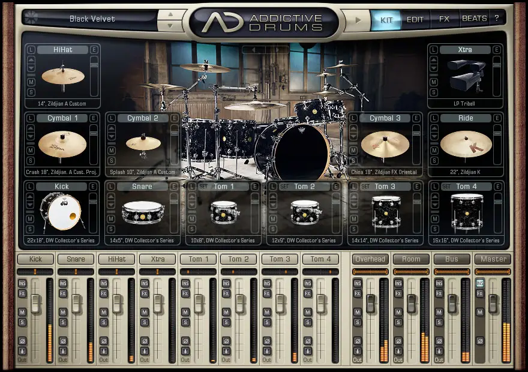Screen dimensions: 528x372
Task: Select the Snare mixer channel label
Action: pos(76,259)
